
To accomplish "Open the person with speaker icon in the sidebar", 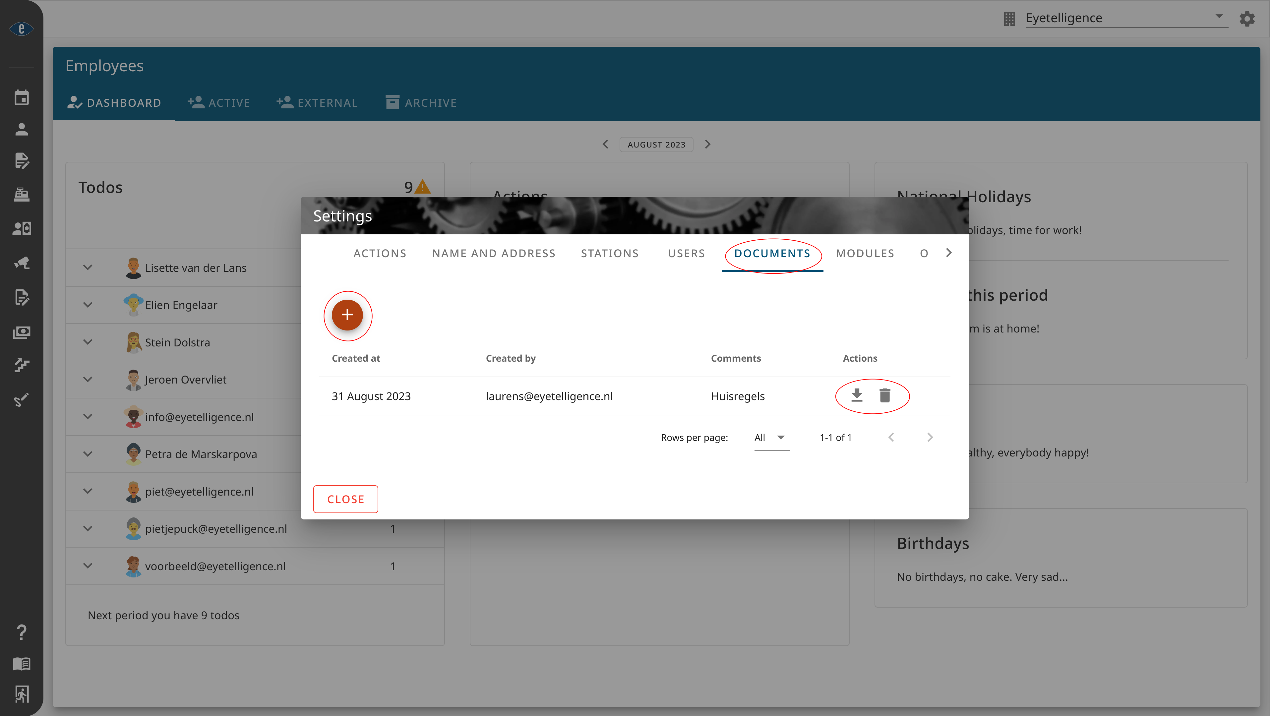I will 21,228.
